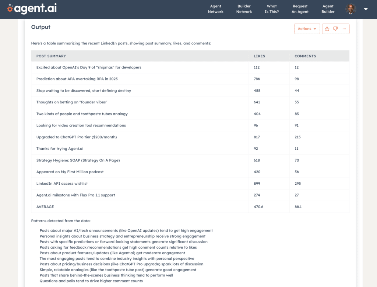Open the user profile avatar
377x287 pixels.
[x=350, y=9]
